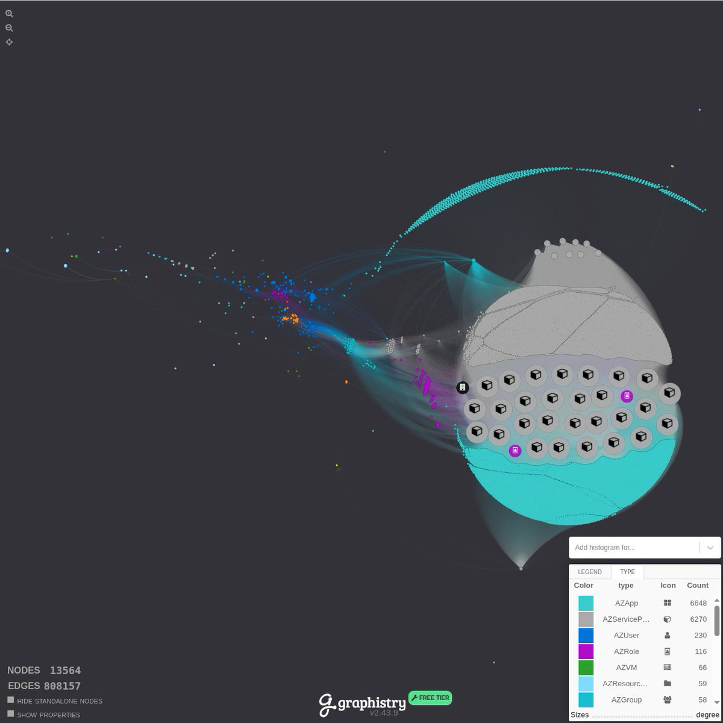Click the AZServicePrincipal cube icon
Screen dimensions: 723x723
click(x=668, y=619)
